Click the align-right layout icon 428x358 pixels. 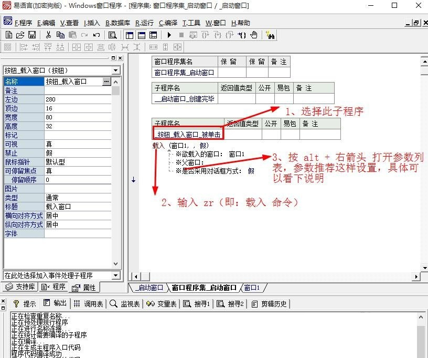click(x=36, y=47)
